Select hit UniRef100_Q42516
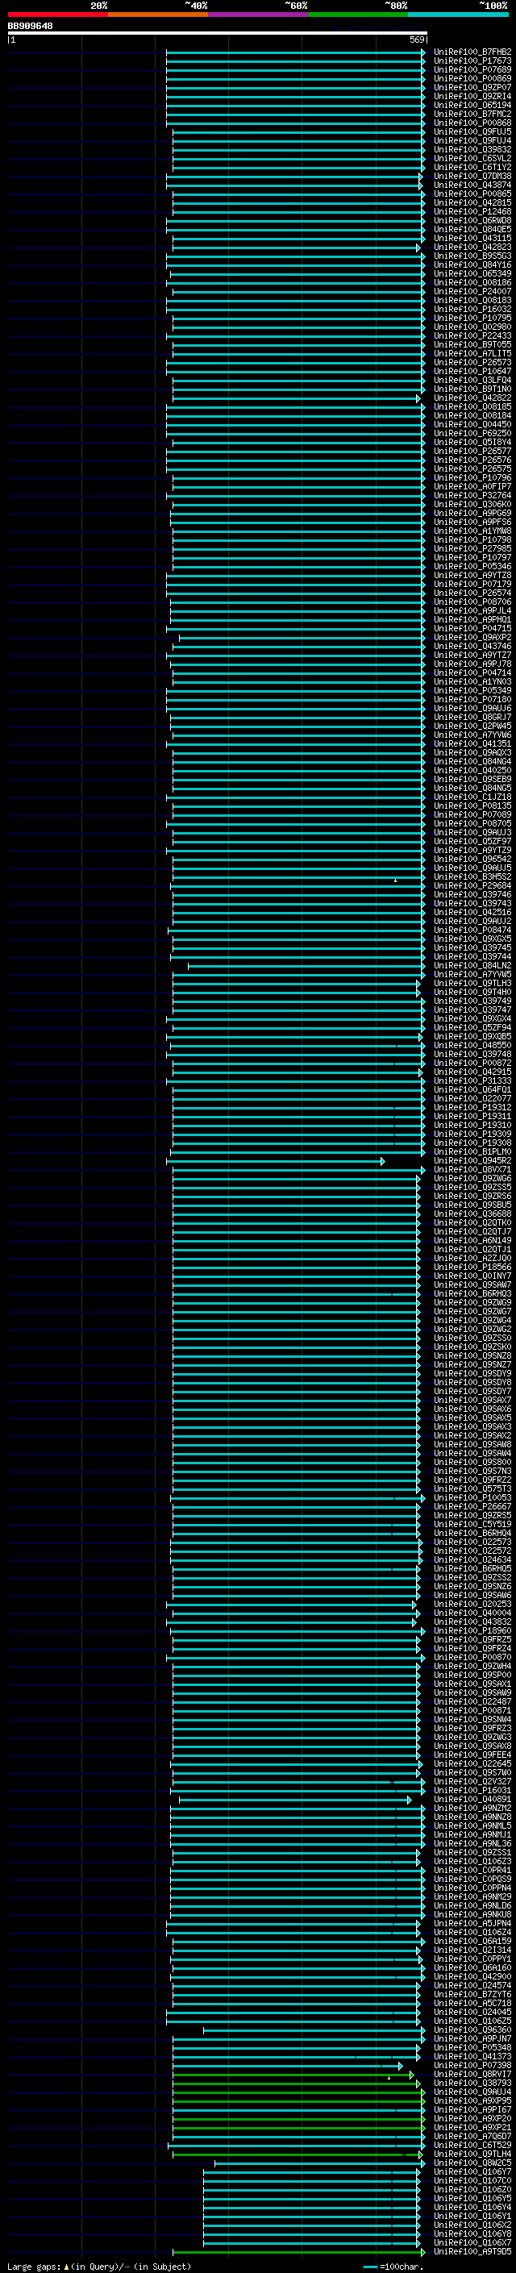This screenshot has width=516, height=2273. tap(472, 913)
